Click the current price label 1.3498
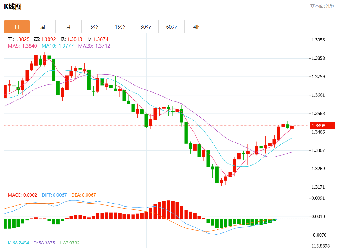 tap(322, 126)
